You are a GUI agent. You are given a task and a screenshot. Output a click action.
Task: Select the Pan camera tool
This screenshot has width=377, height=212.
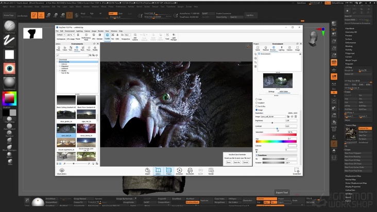pyautogui.click(x=112, y=37)
